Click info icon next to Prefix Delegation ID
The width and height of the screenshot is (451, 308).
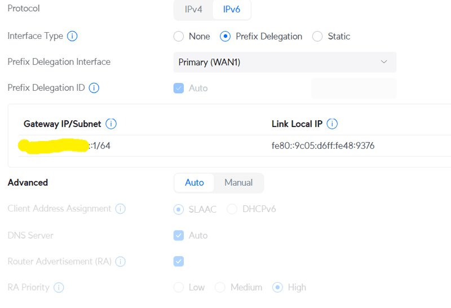click(94, 88)
